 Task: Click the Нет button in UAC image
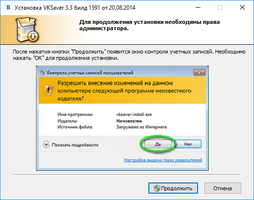[x=188, y=144]
